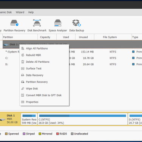Select Convert MBR Disk to GPT Disk
Viewport: 142px width, 142px height.
coord(44,95)
